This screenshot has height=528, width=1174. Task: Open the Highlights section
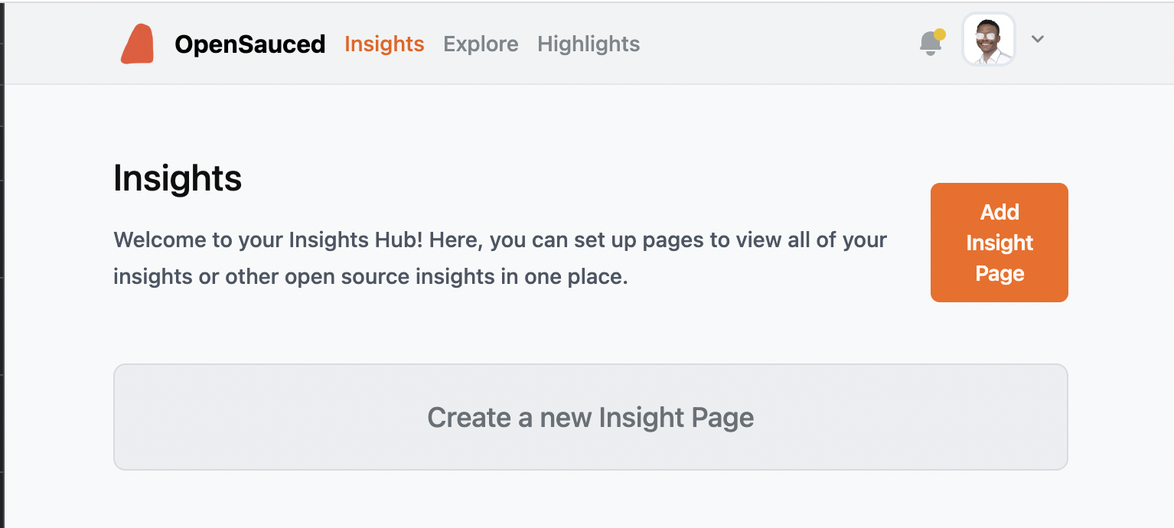pyautogui.click(x=588, y=44)
